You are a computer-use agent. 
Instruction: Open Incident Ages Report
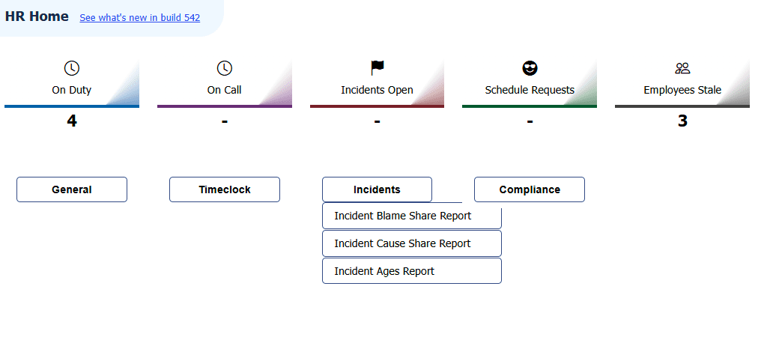pos(412,271)
